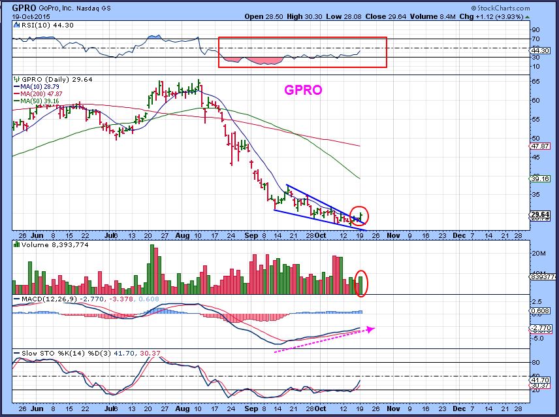Select the MA(200) 47.87 legend entry
559x417 pixels.
tap(38, 94)
